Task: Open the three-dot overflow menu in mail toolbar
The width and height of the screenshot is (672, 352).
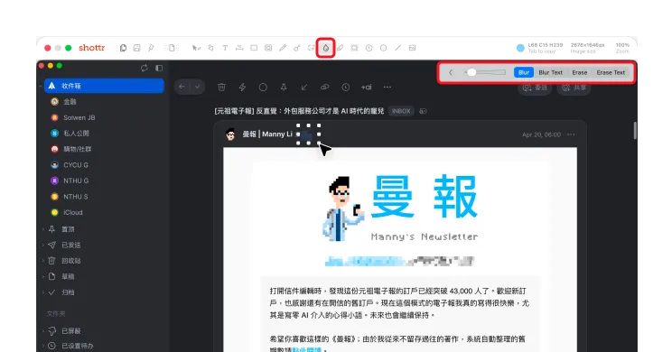Action: click(387, 87)
